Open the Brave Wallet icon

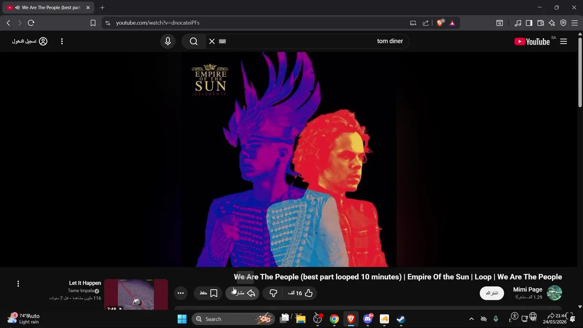click(541, 23)
